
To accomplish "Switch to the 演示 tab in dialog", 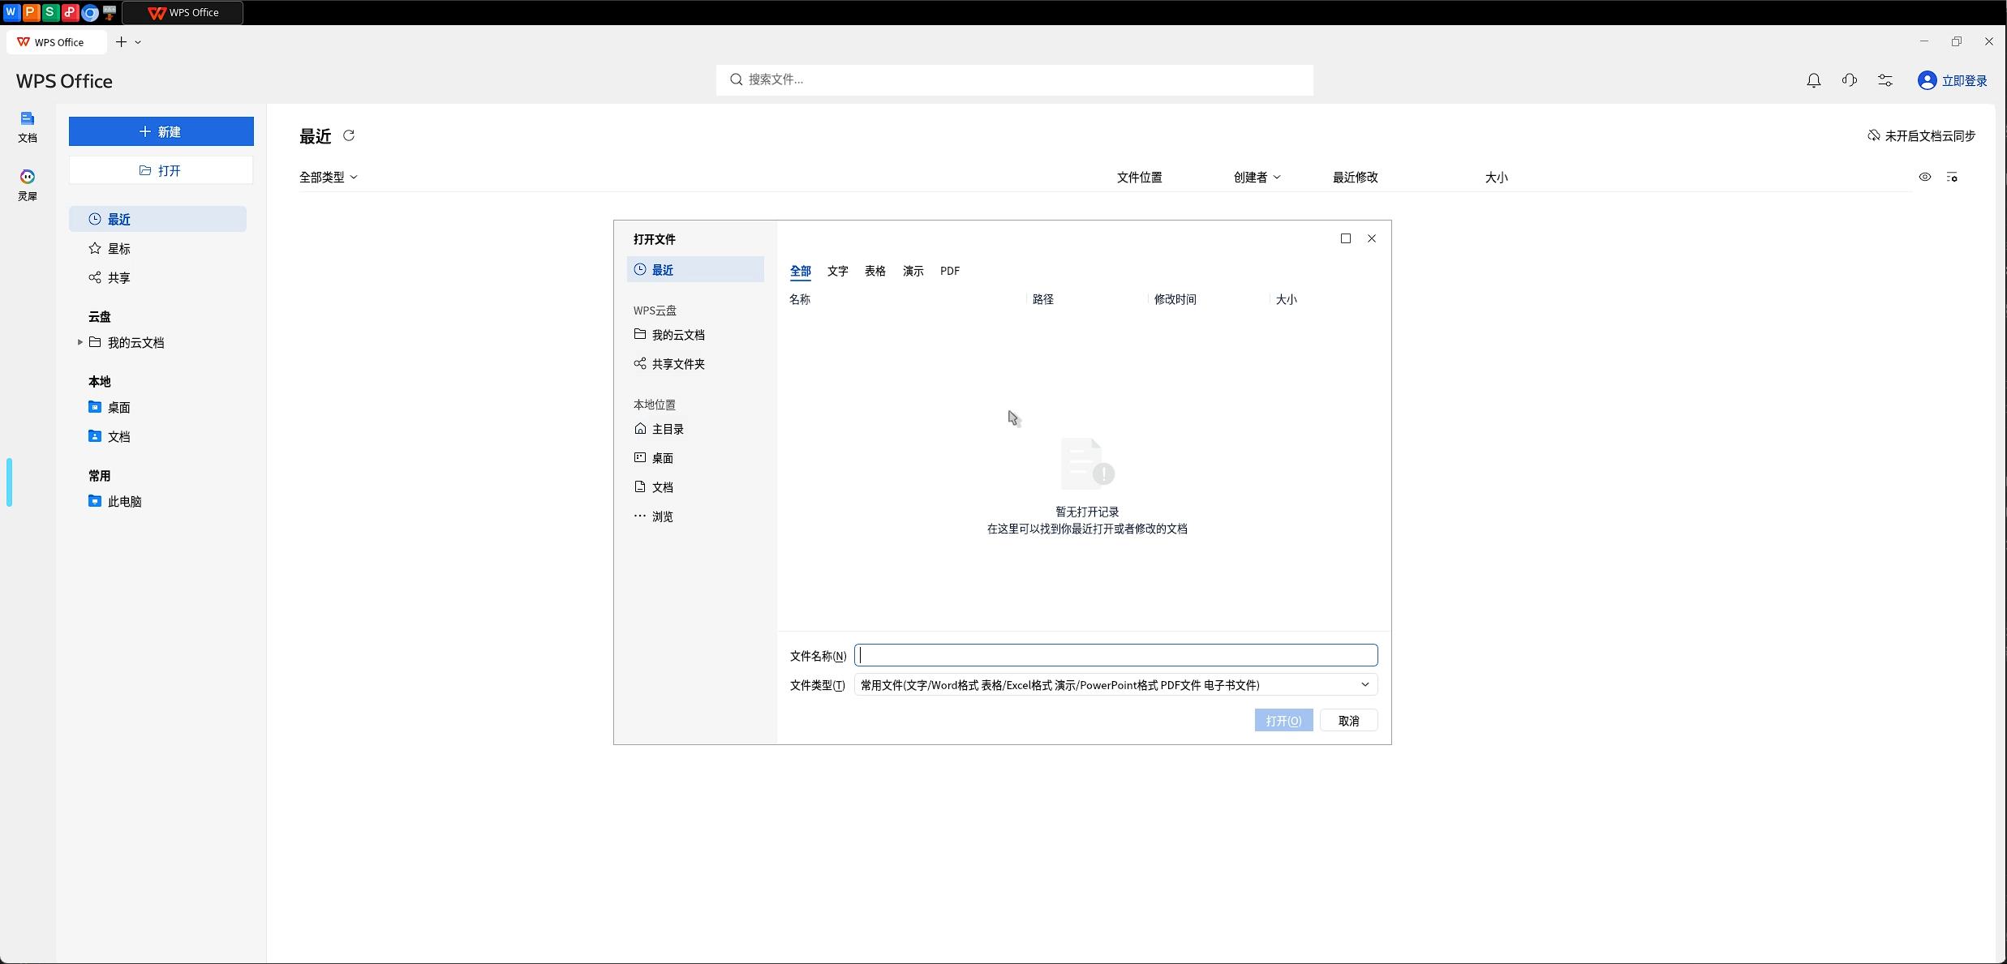I will 913,271.
